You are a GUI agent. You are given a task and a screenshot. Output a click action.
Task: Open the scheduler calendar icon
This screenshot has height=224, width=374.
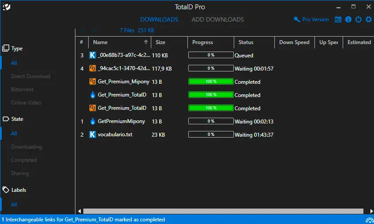click(x=338, y=19)
